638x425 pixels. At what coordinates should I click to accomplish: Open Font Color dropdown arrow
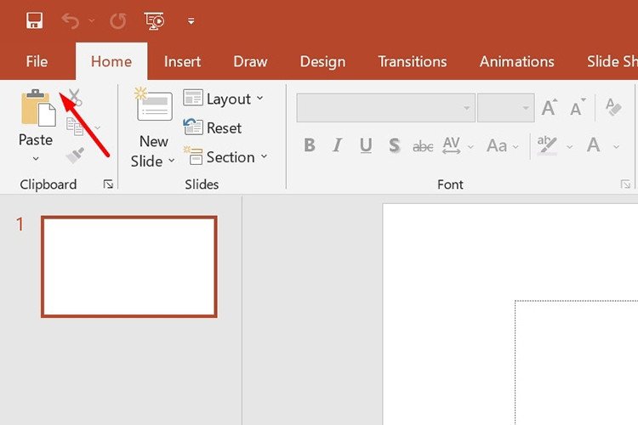617,146
